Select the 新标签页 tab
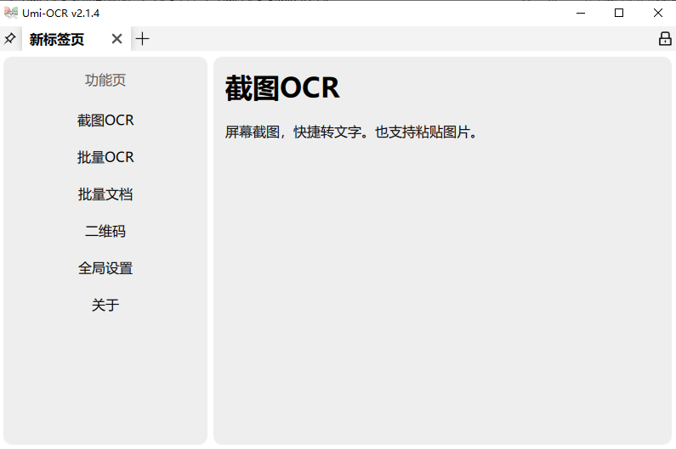The width and height of the screenshot is (676, 449). click(x=57, y=40)
